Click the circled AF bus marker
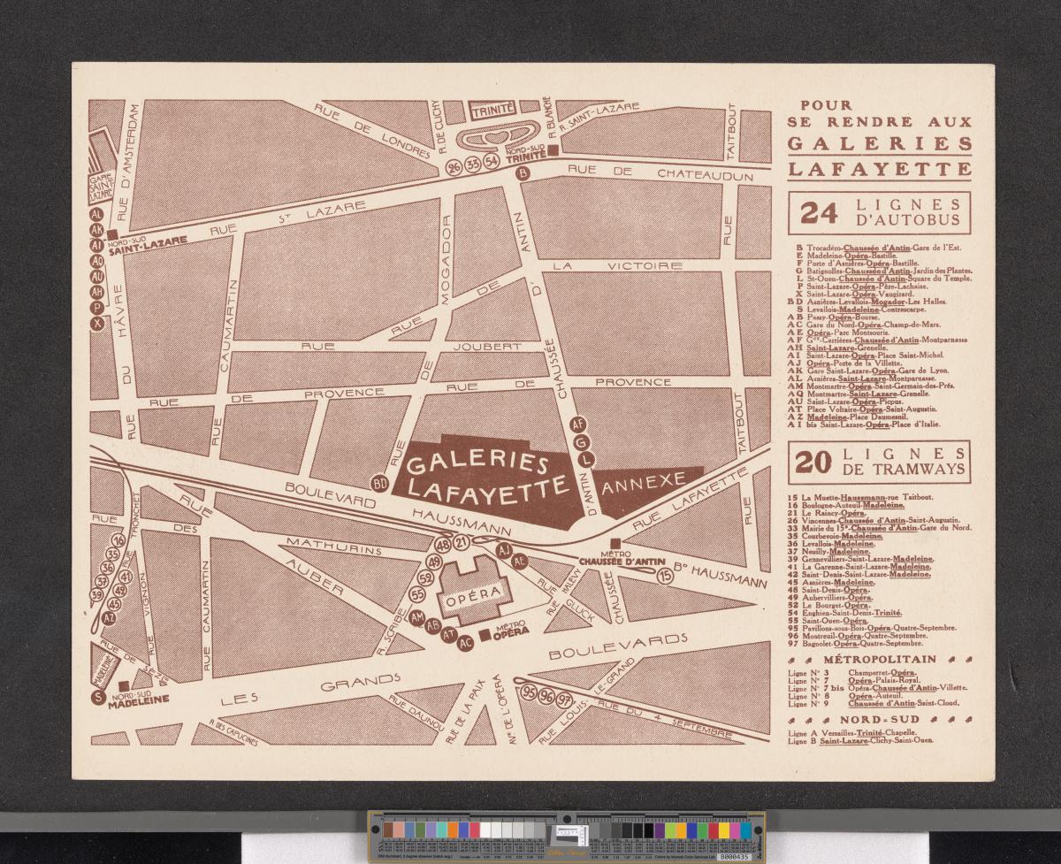This screenshot has height=864, width=1061. (579, 423)
